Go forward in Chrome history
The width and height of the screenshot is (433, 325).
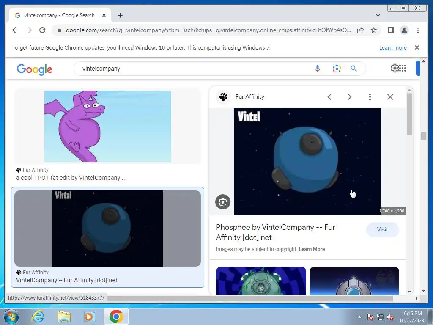point(29,30)
